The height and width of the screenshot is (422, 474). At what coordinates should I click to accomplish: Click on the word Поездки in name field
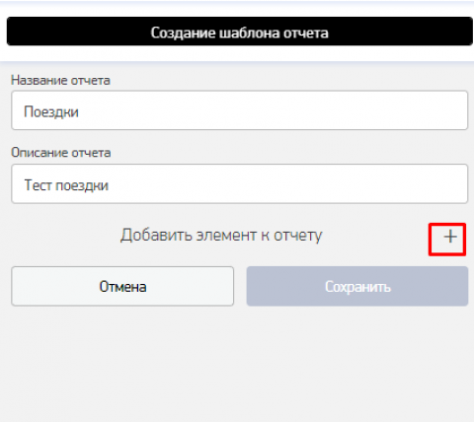51,112
